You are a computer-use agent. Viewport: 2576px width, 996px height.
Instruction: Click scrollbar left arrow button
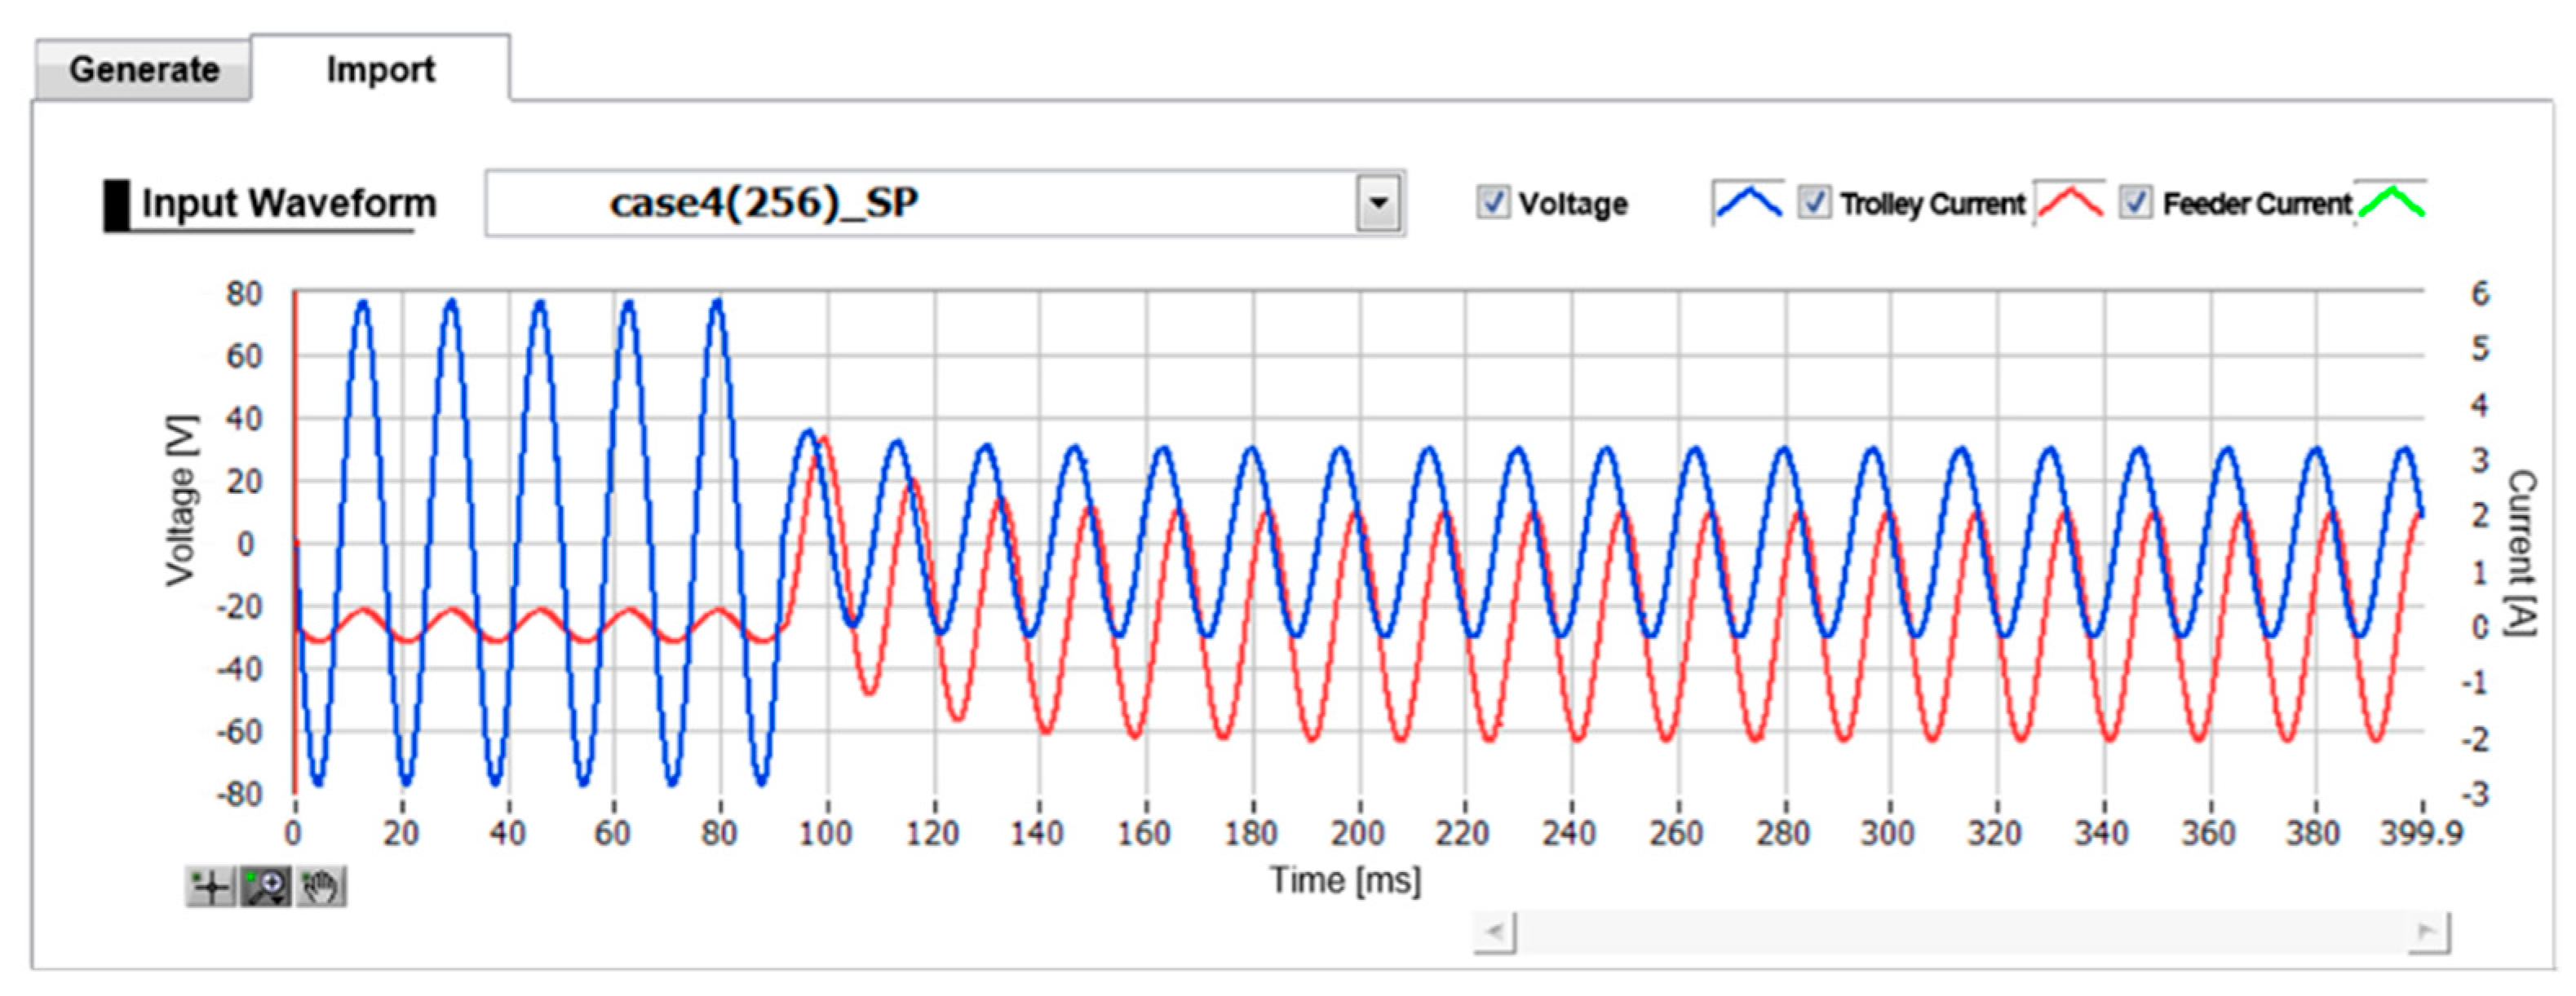click(x=1495, y=933)
